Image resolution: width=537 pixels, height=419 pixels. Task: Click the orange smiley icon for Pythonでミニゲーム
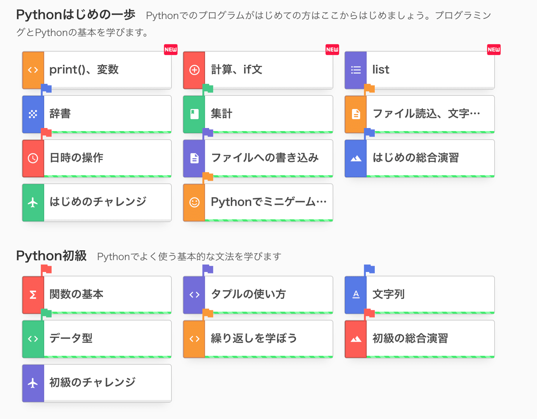point(194,203)
